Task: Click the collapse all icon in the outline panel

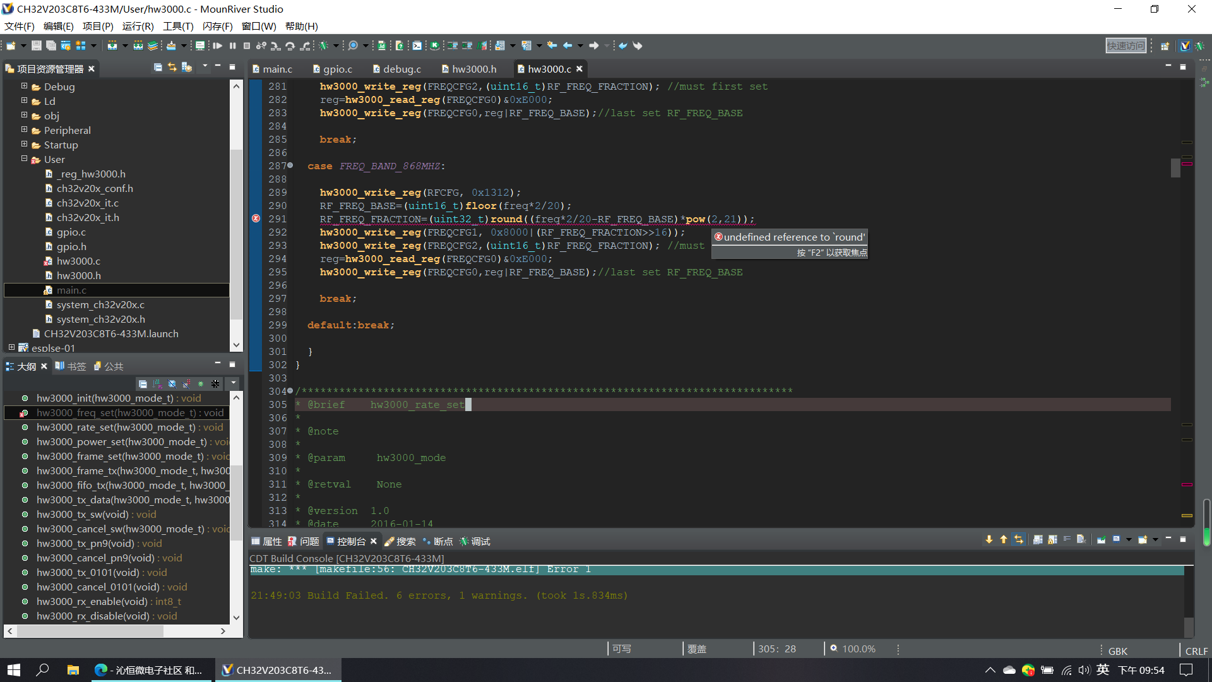Action: 143,383
